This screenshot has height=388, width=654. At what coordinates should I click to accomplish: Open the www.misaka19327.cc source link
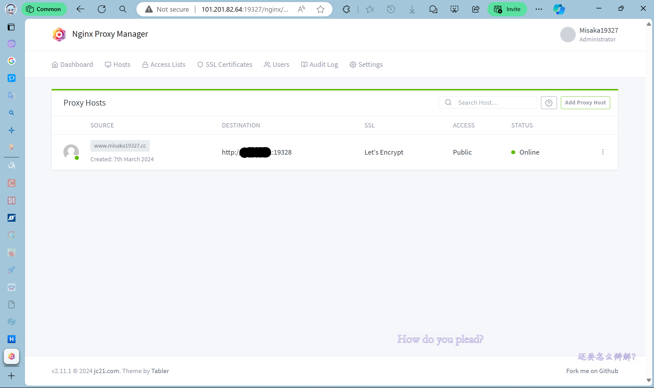point(120,146)
